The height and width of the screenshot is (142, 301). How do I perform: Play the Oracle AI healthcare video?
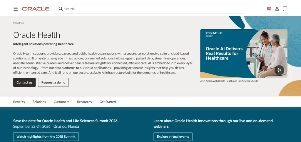pos(279,70)
